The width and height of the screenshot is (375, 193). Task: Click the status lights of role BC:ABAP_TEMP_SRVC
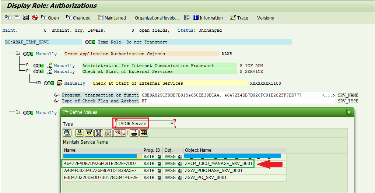[x=90, y=42]
